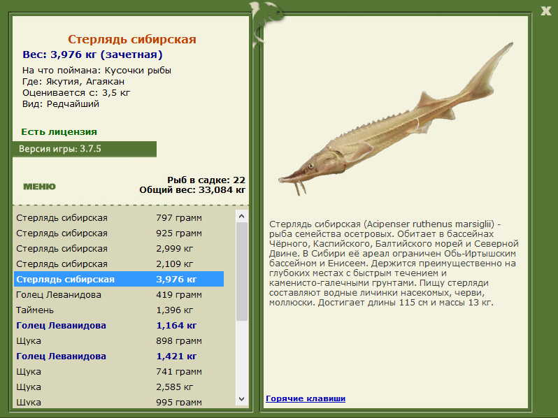Image resolution: width=558 pixels, height=418 pixels.
Task: Select the 2,999 кг Стерлядь сибирская entry
Action: (x=119, y=249)
